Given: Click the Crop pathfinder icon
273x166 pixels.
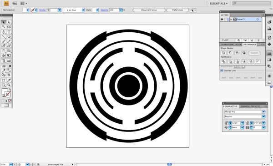Looking at the screenshot, I should [244, 61].
